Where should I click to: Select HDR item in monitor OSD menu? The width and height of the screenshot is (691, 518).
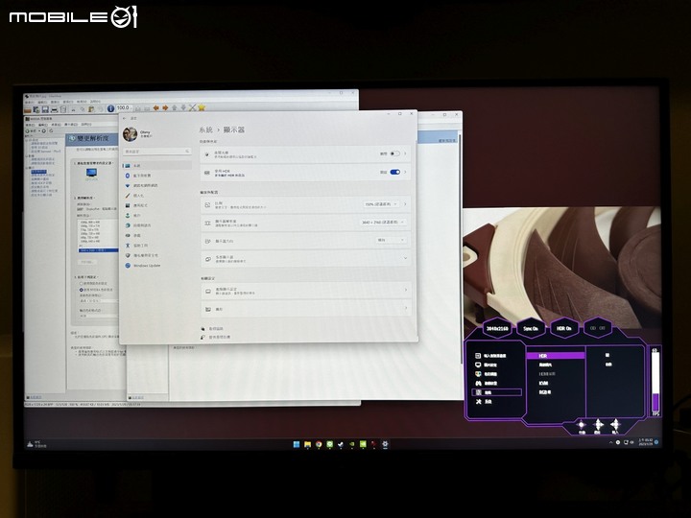click(x=556, y=356)
